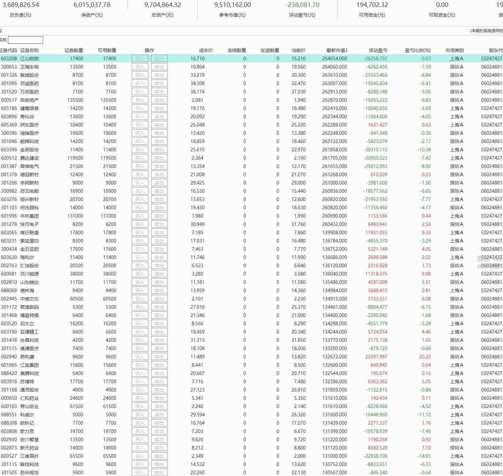The height and width of the screenshot is (476, 503).
Task: Sell 百川能源 with its 卖出 button
Action: click(159, 274)
